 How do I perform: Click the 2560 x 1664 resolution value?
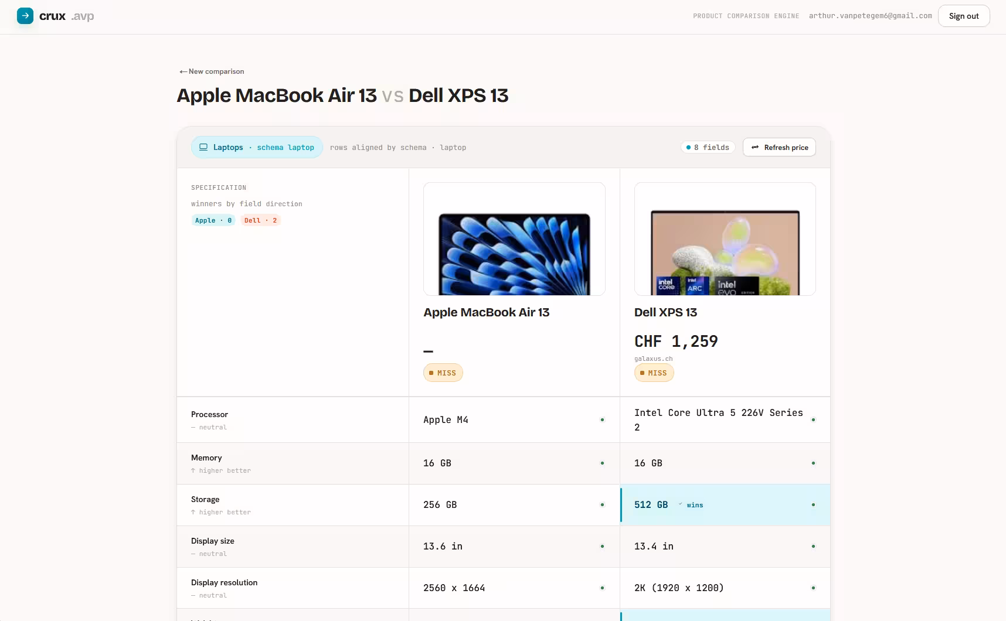pyautogui.click(x=454, y=588)
